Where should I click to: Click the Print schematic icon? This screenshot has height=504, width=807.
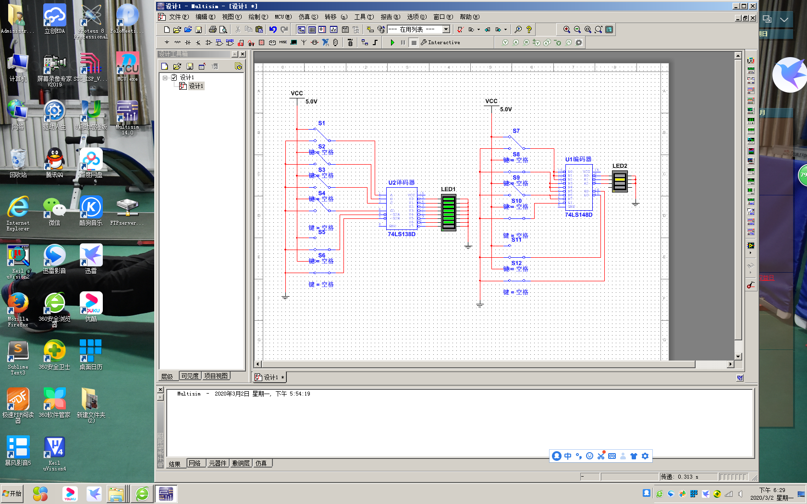pyautogui.click(x=213, y=29)
